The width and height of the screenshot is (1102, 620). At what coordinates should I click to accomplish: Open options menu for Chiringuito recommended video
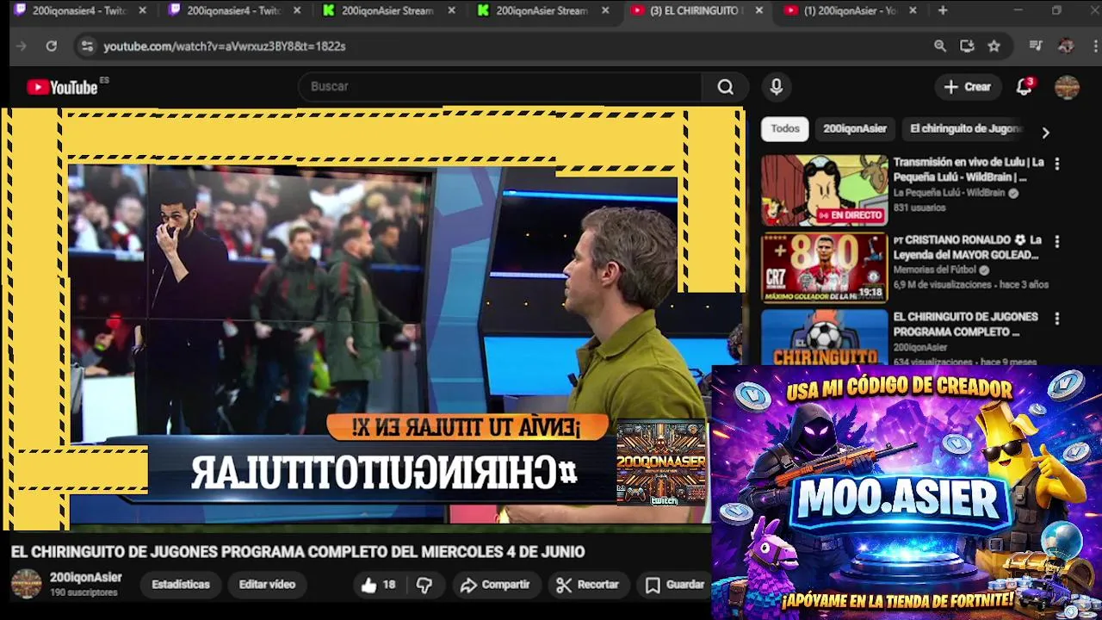point(1057,319)
